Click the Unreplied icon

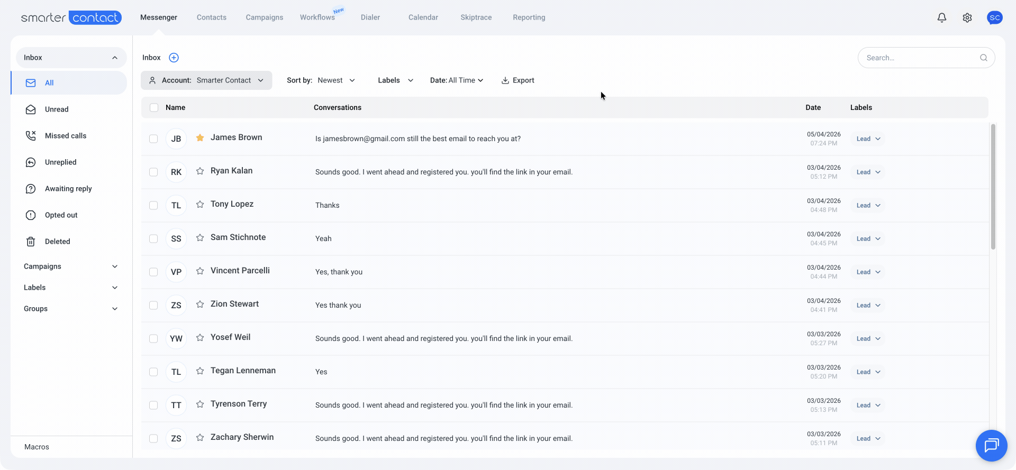[31, 162]
